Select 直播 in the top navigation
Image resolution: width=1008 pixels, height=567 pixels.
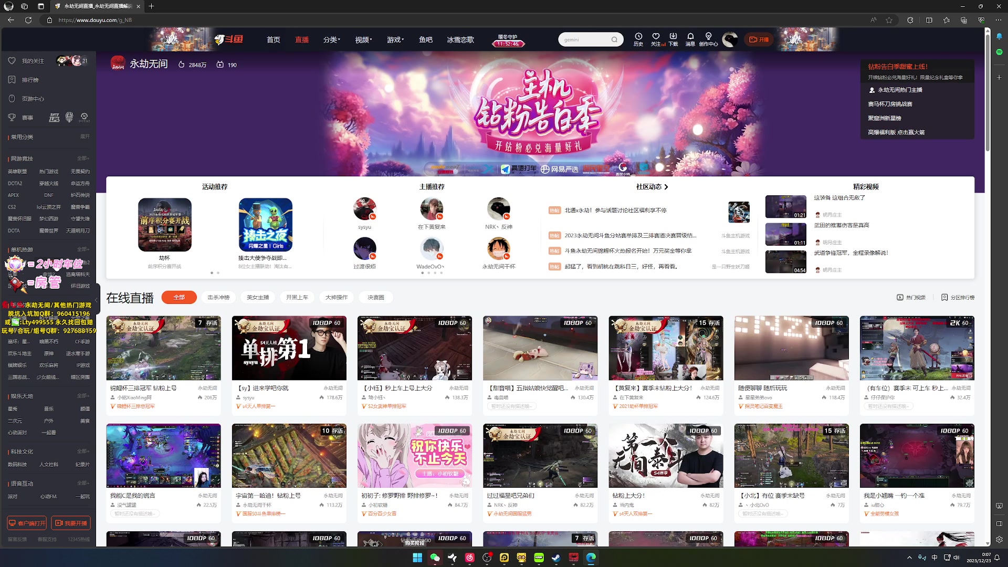click(302, 40)
